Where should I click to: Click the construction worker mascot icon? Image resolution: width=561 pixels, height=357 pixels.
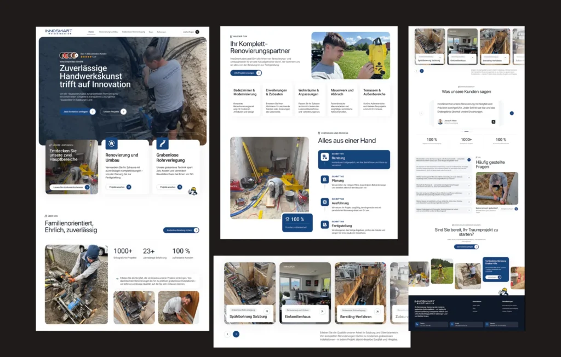point(192,191)
